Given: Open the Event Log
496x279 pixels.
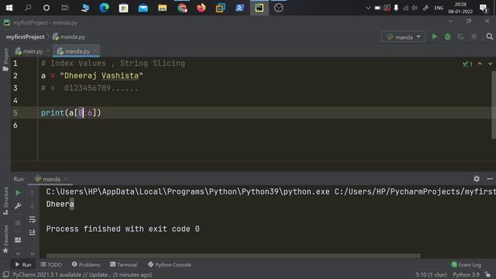Looking at the screenshot, I should pos(466,264).
